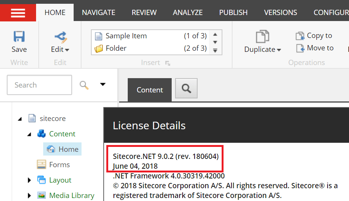
Task: Click the Move to icon
Action: pyautogui.click(x=300, y=48)
